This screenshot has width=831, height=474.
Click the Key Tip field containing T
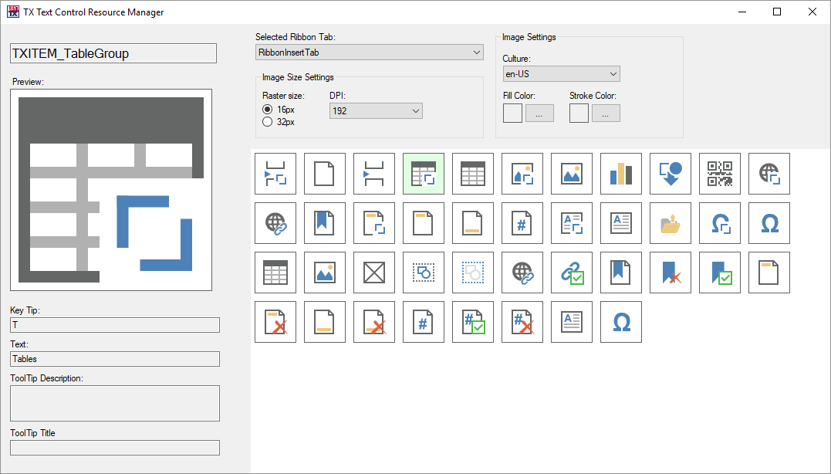pyautogui.click(x=115, y=325)
